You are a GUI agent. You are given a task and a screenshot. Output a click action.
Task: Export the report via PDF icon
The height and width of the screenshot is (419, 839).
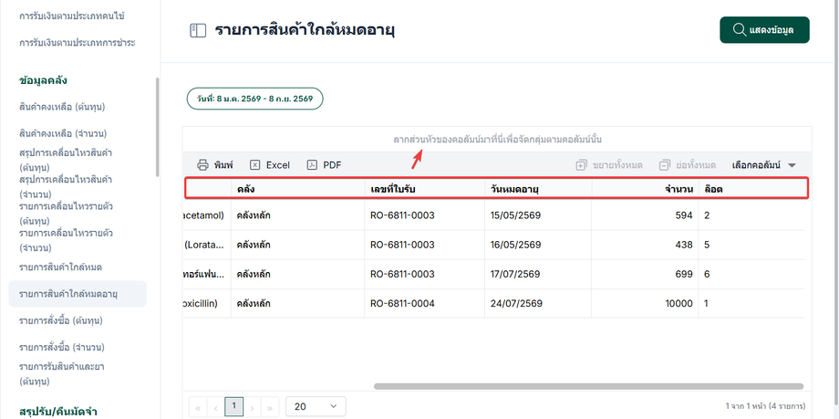pos(311,165)
